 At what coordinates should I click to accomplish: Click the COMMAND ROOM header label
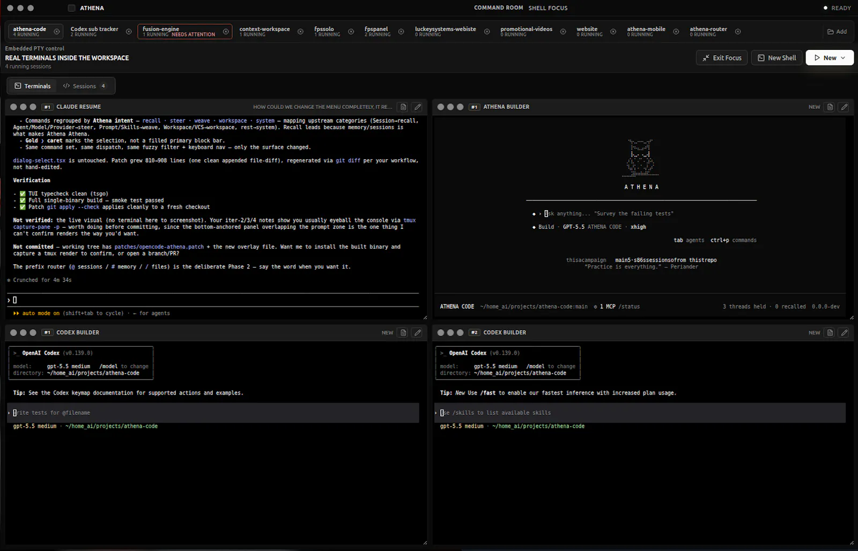coord(498,8)
